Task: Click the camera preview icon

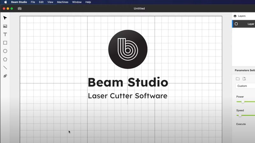Action: coord(19,9)
